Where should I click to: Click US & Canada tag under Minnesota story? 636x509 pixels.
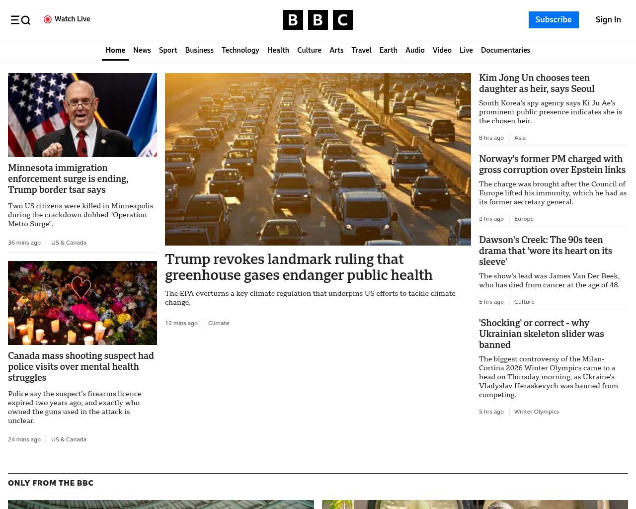click(x=69, y=243)
